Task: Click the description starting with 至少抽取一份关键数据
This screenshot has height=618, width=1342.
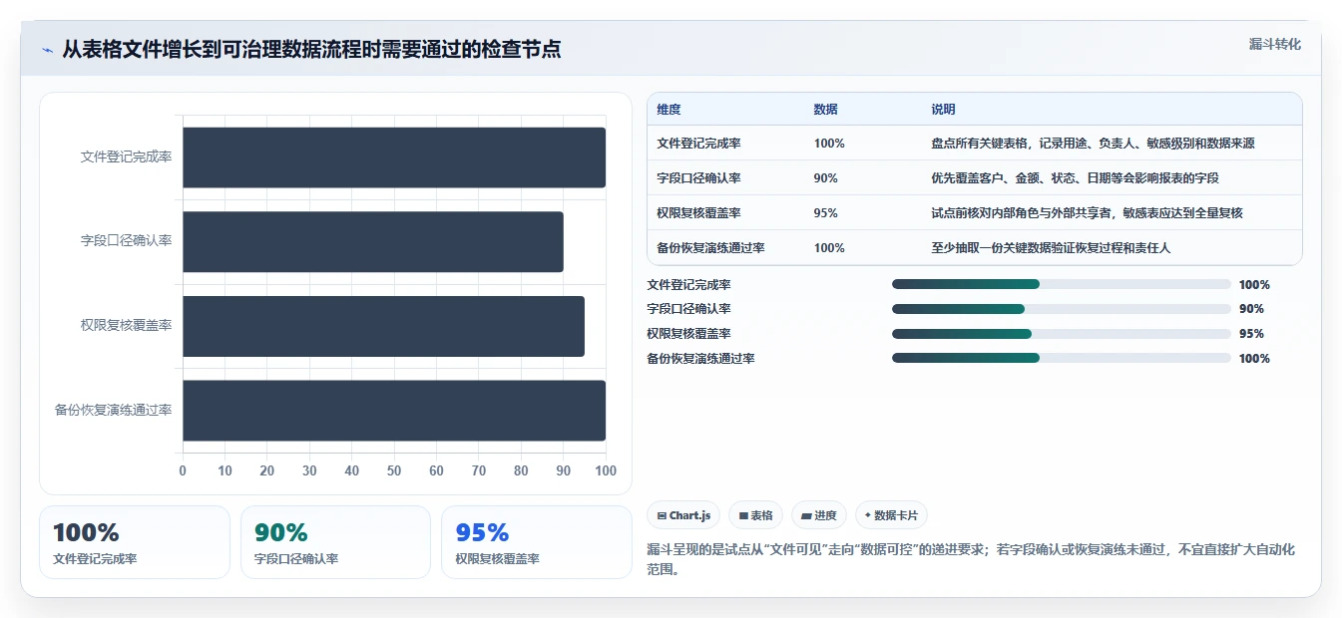Action: (1051, 248)
